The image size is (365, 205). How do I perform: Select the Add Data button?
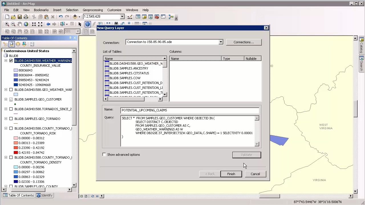75,17
